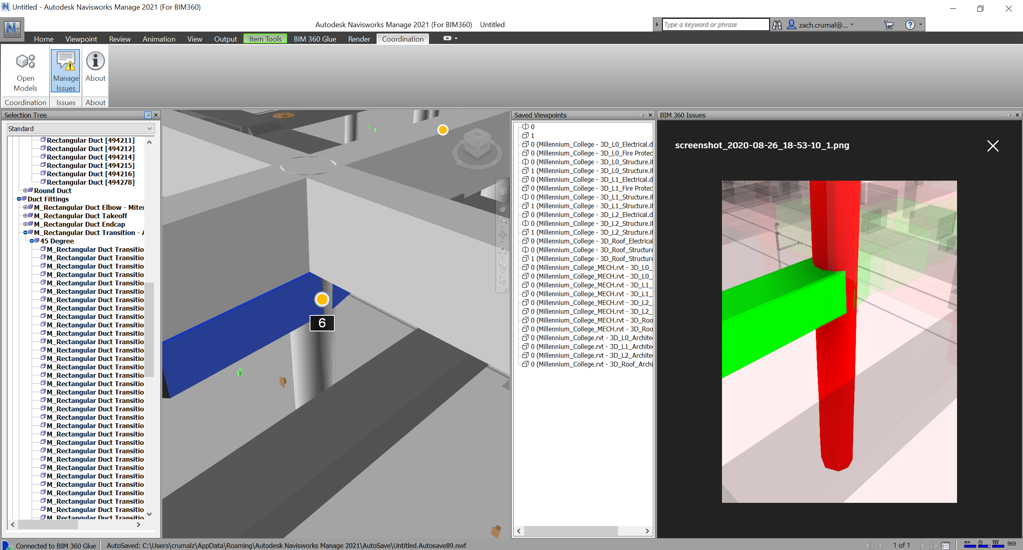
Task: Open the binoculars search icon
Action: click(x=777, y=25)
